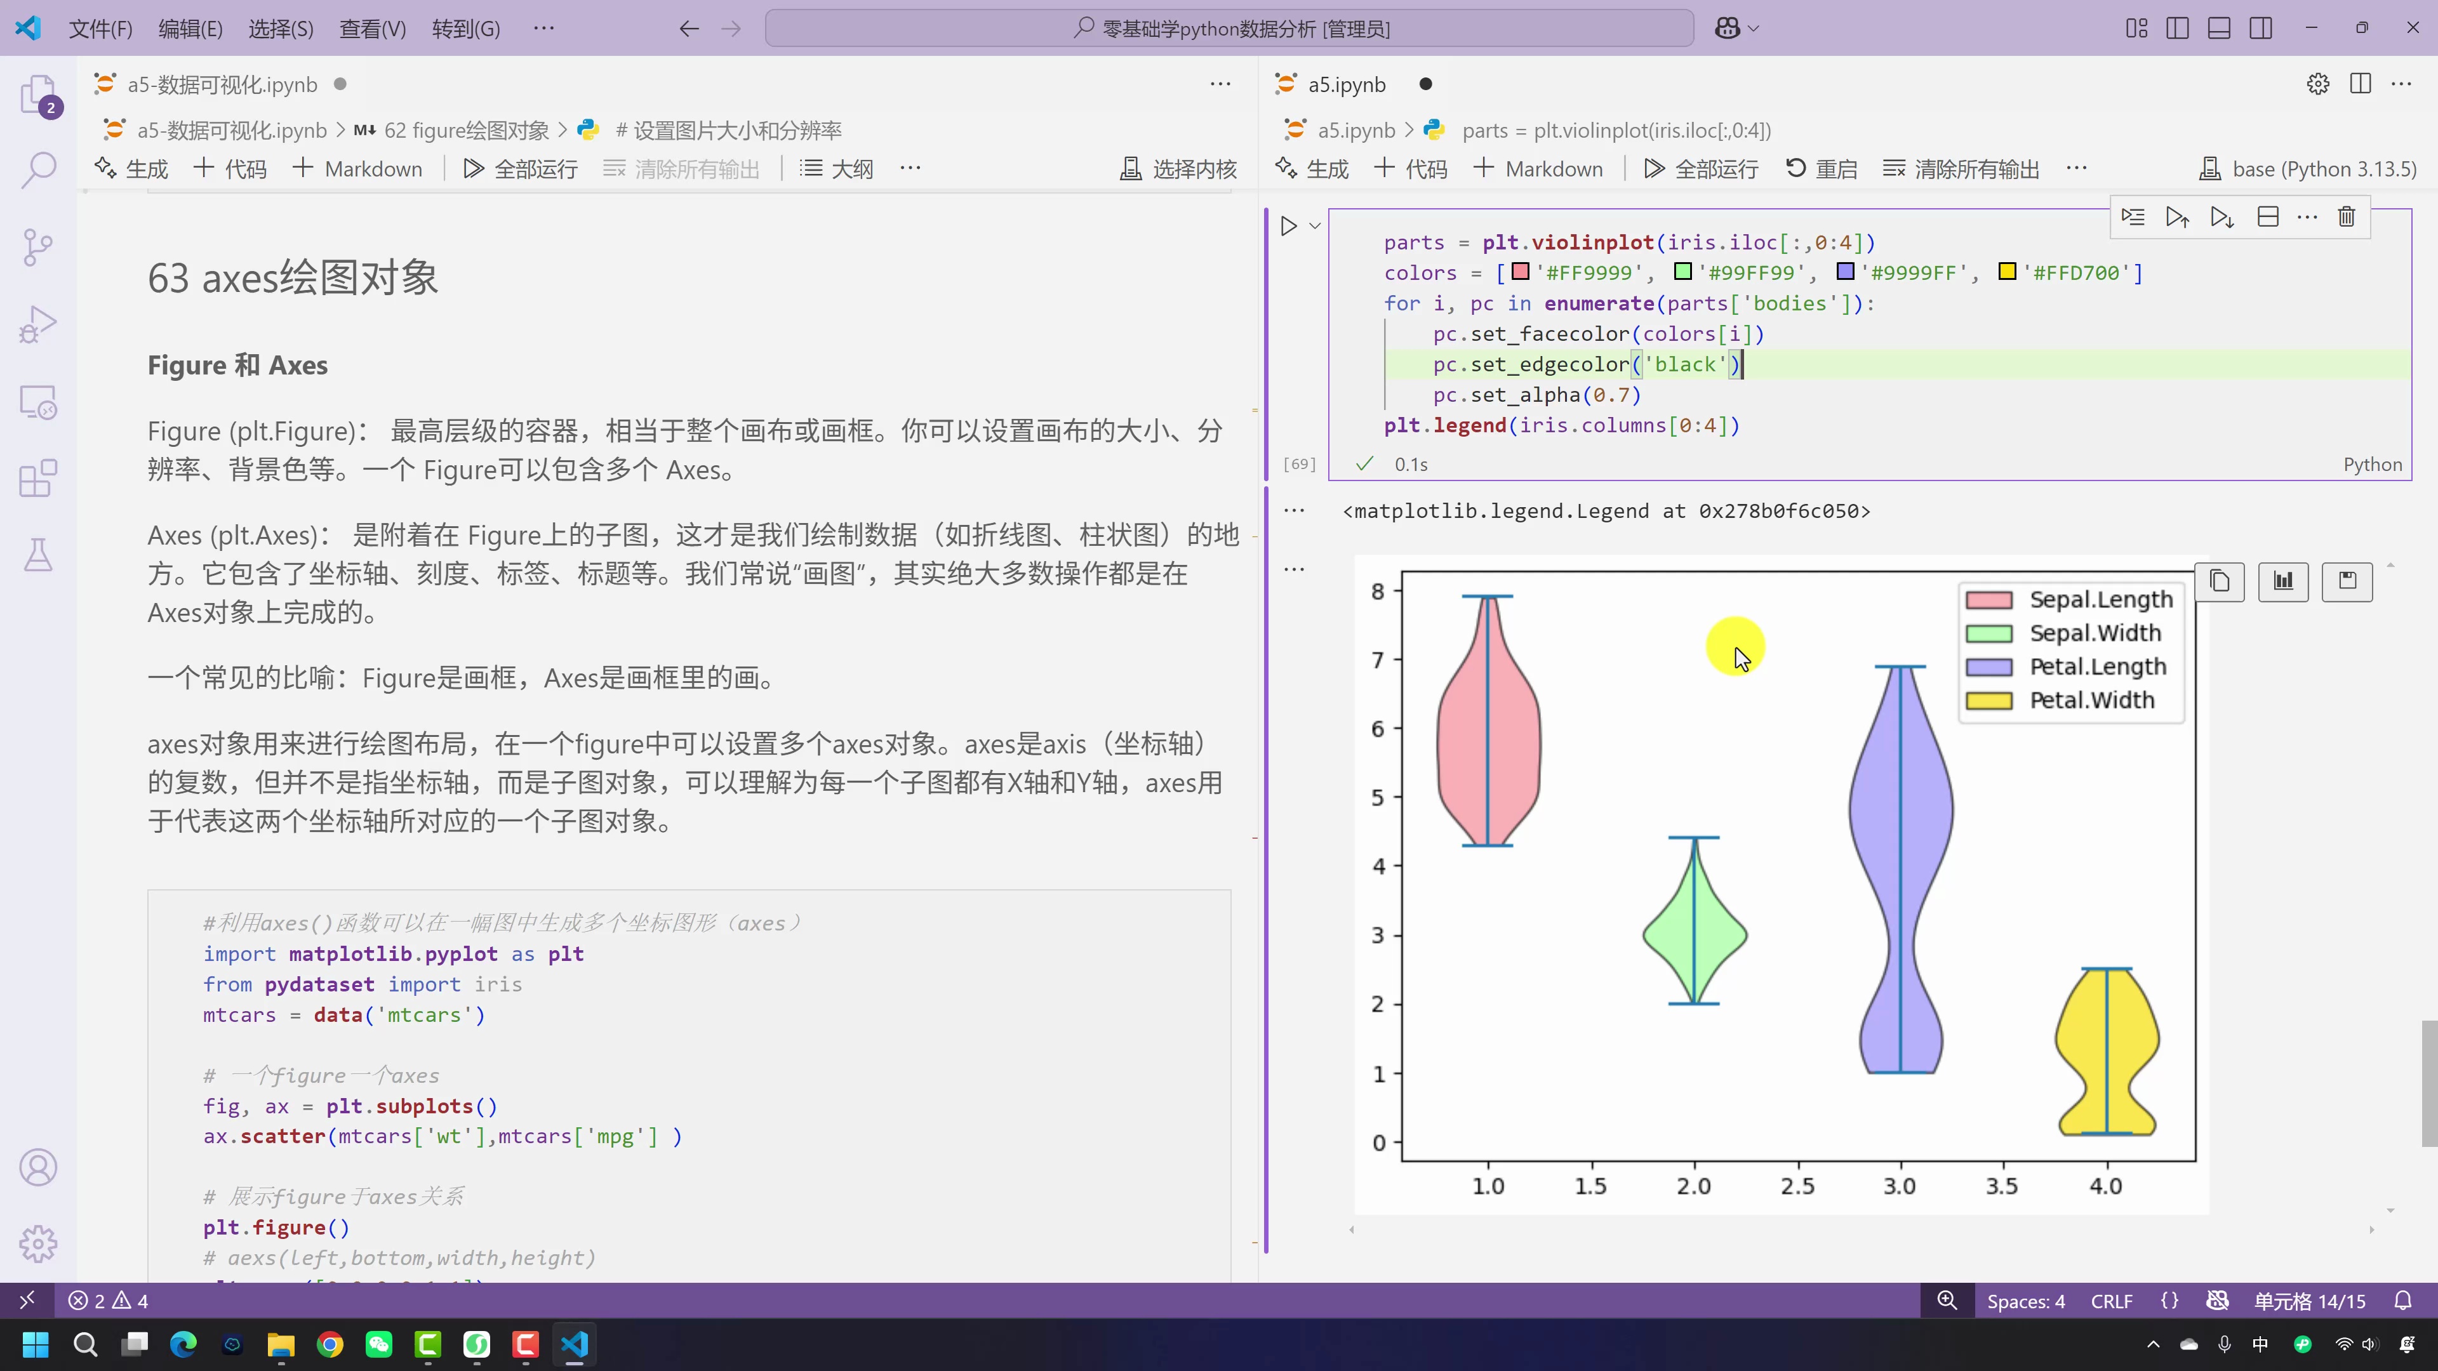Open the Manage gear in the activity bar
The height and width of the screenshot is (1371, 2438).
[39, 1244]
